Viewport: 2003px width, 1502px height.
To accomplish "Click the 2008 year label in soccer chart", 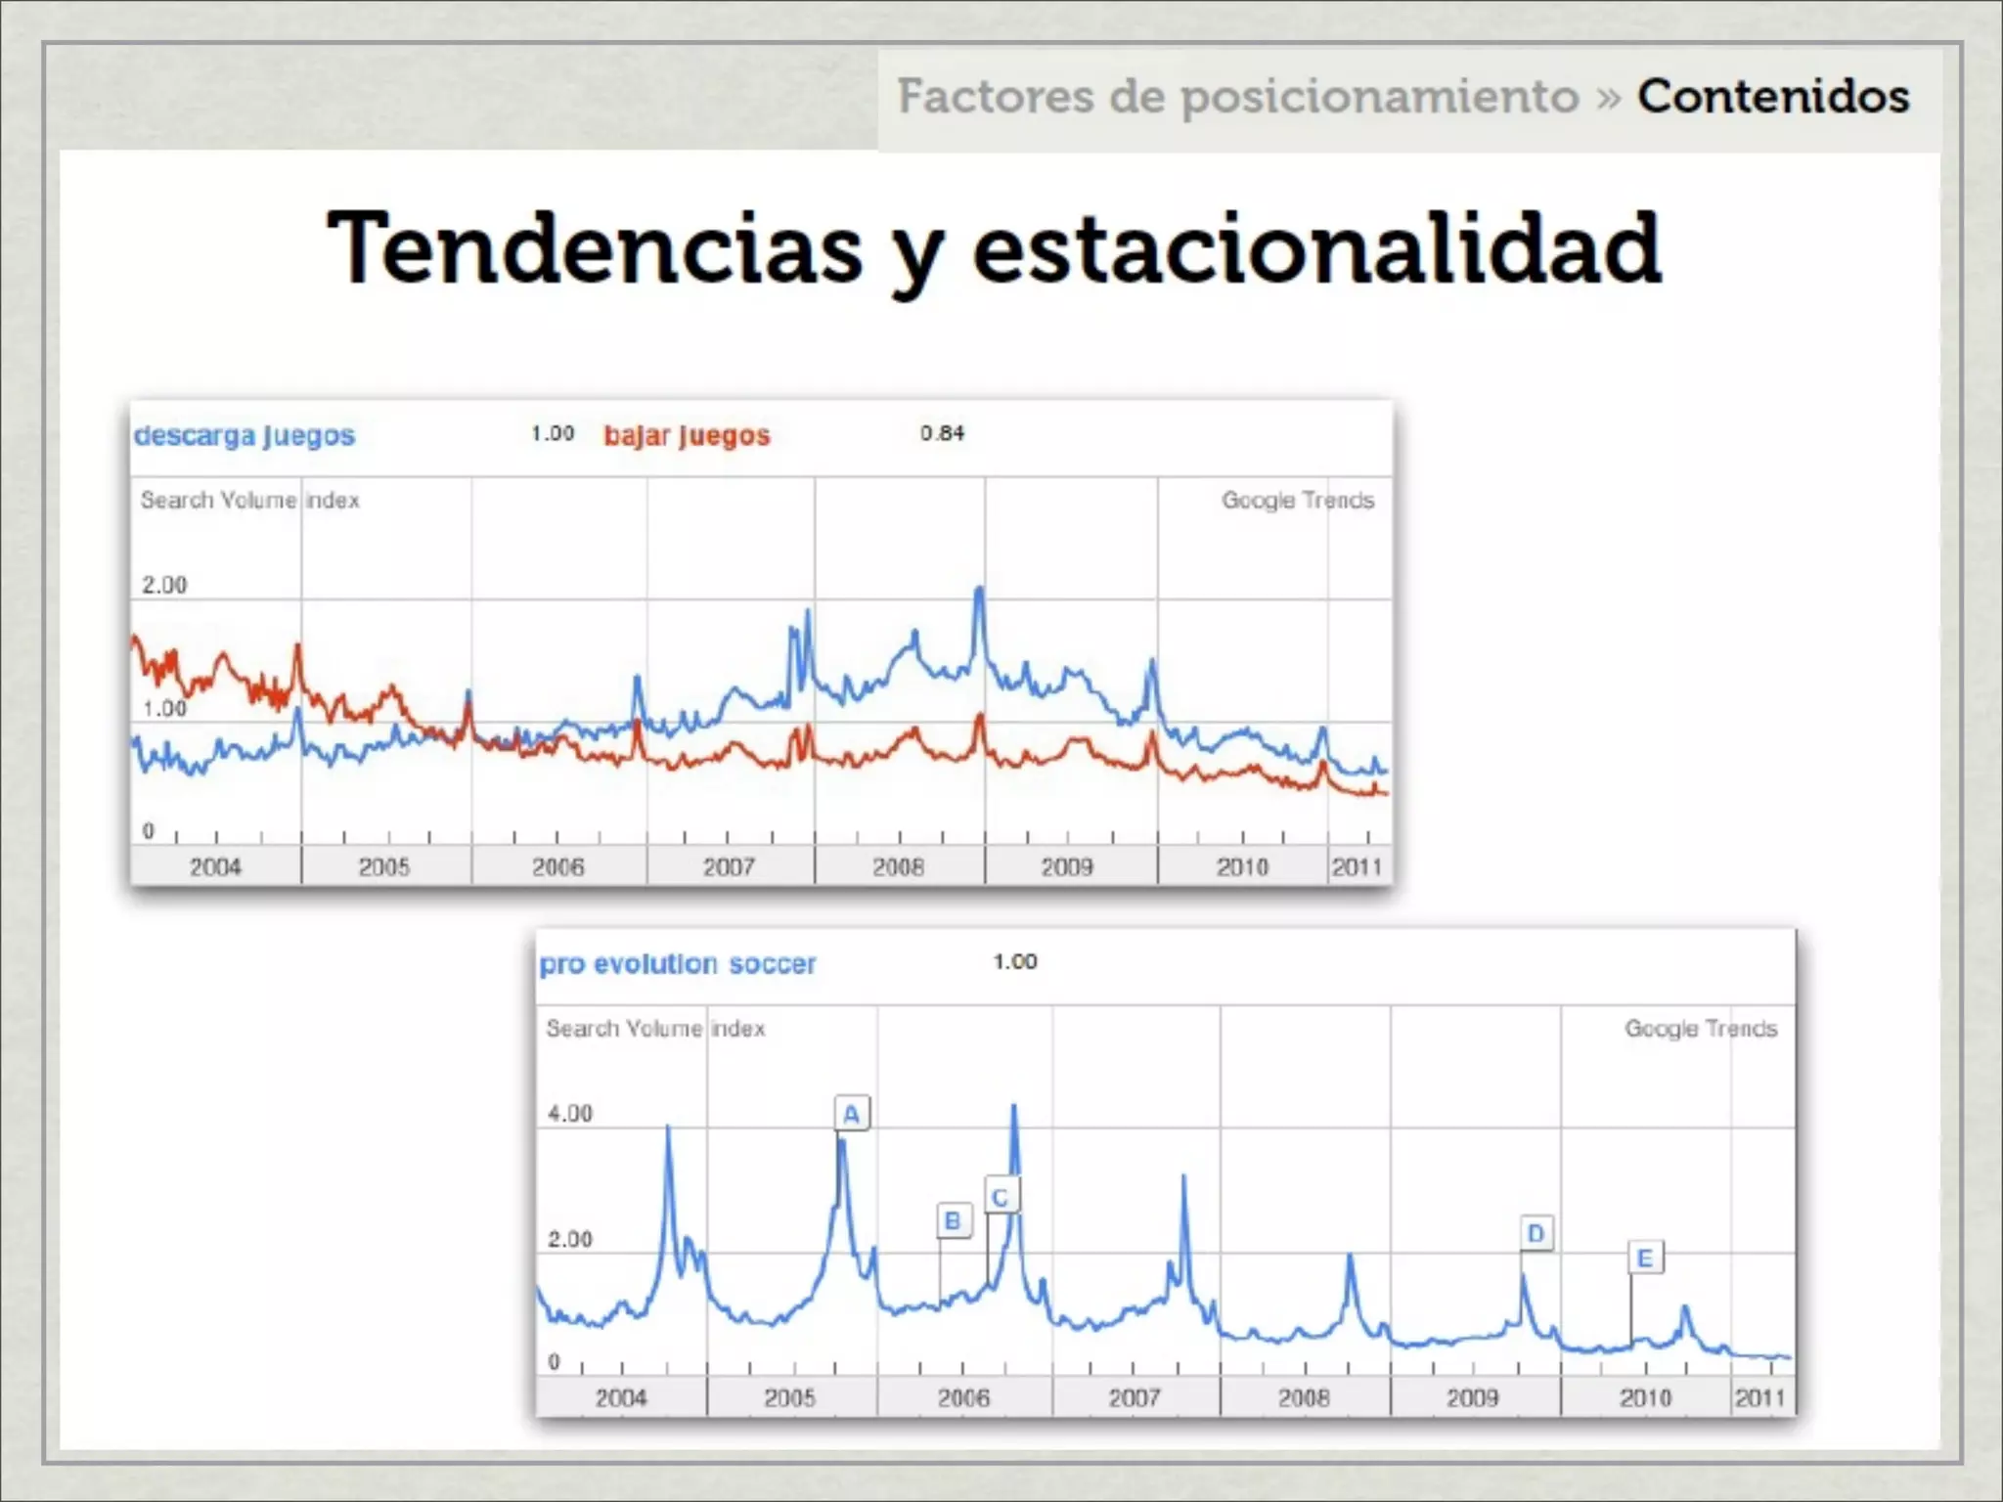I will coord(1305,1397).
